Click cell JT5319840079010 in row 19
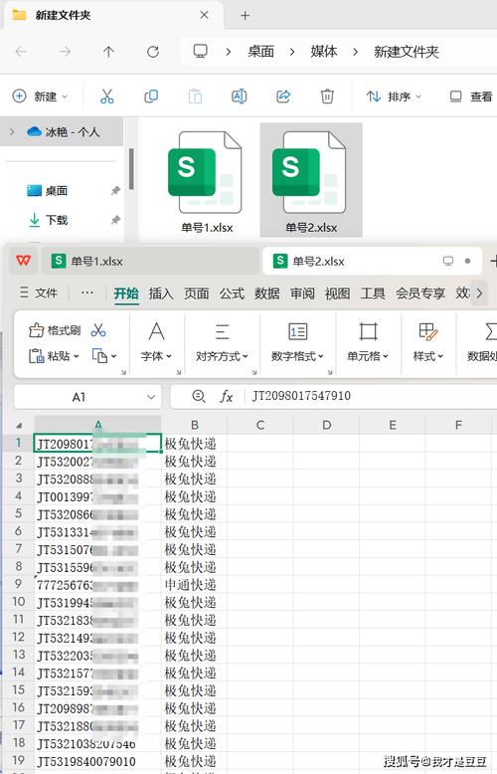Viewport: 497px width, 774px height. 97,761
